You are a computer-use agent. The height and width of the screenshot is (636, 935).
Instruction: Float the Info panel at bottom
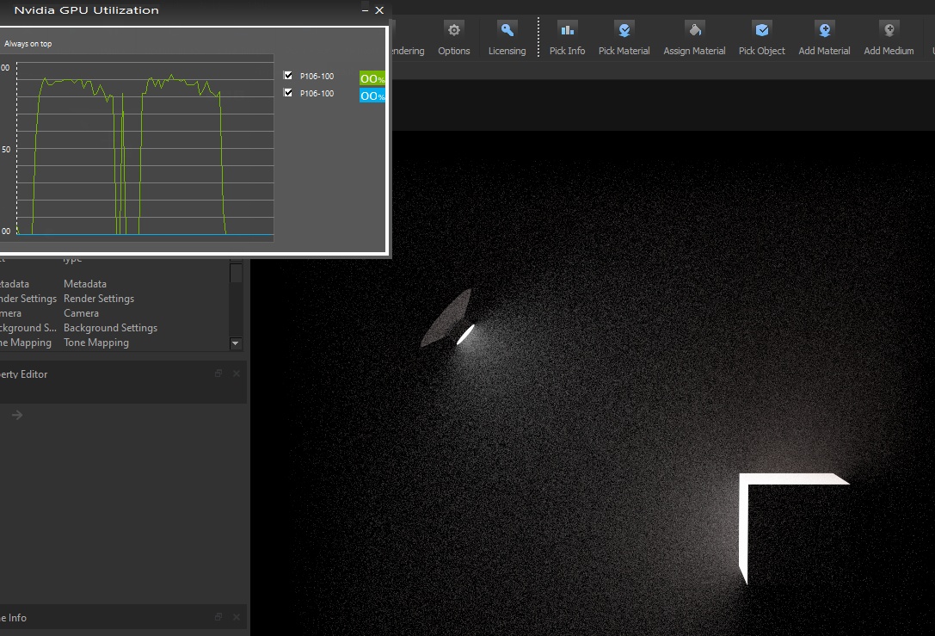[218, 617]
